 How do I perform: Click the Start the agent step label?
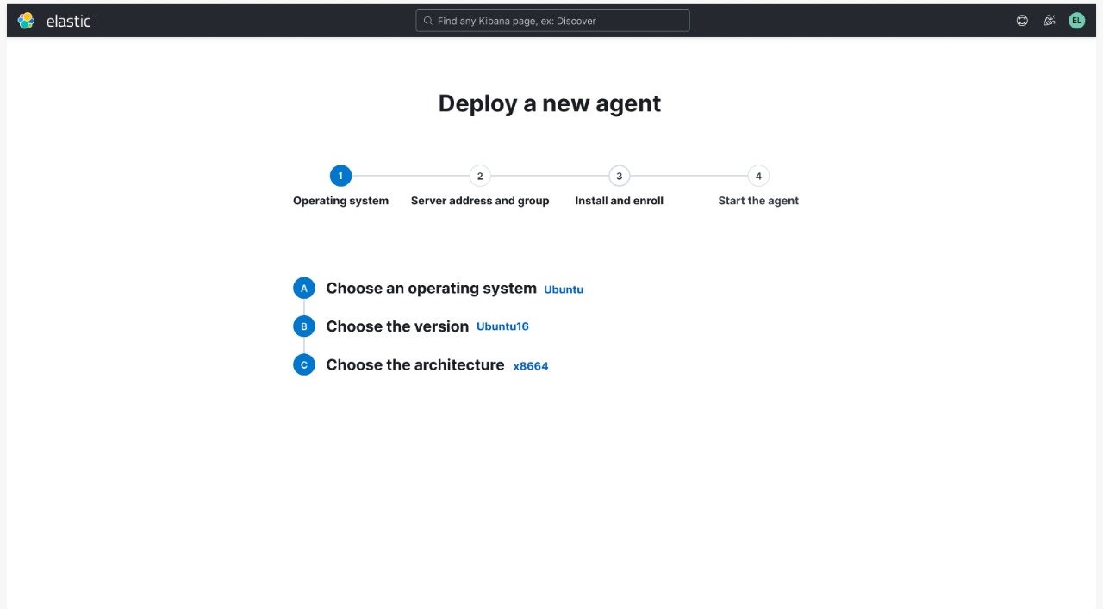click(x=758, y=200)
